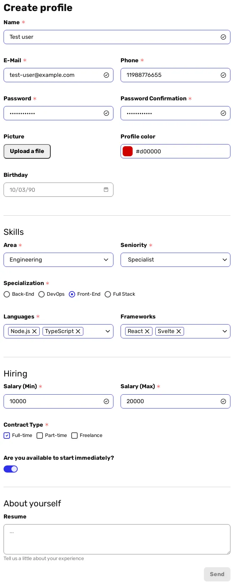Expand the Languages multi-select chevron
This screenshot has width=234, height=585.
point(108,331)
